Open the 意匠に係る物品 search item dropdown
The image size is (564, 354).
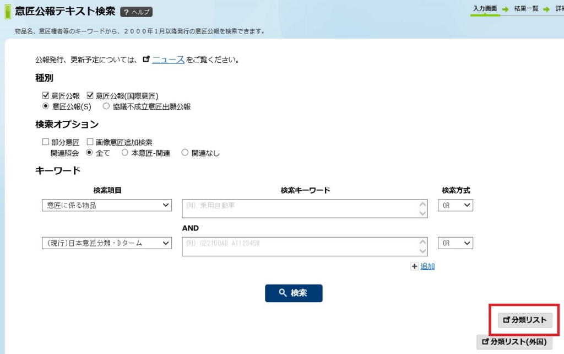tap(107, 205)
